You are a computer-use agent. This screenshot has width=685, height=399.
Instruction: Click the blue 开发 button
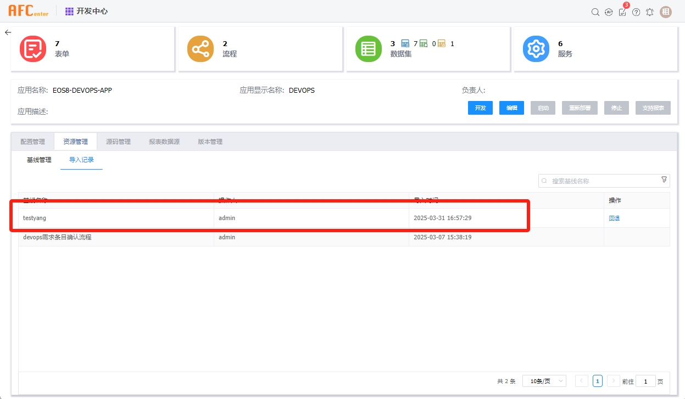click(x=480, y=108)
